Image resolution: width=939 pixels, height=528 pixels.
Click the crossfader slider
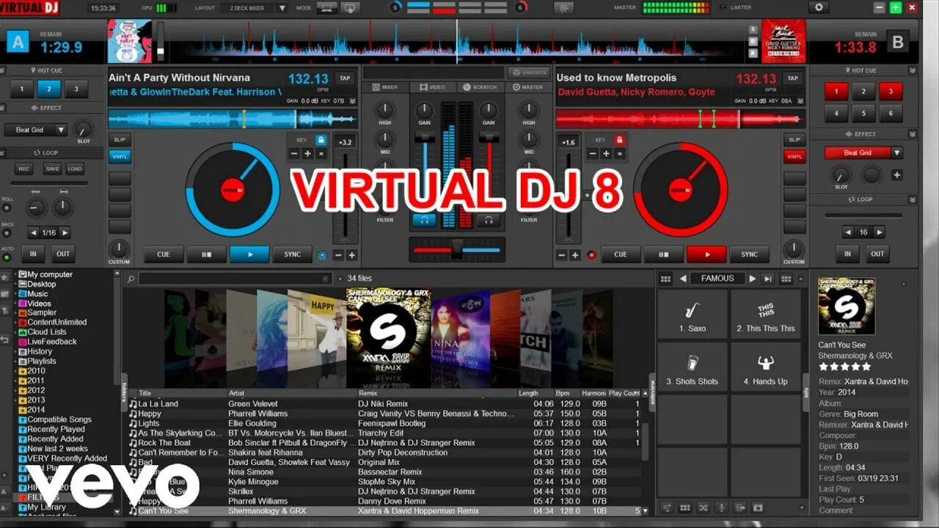pos(457,249)
